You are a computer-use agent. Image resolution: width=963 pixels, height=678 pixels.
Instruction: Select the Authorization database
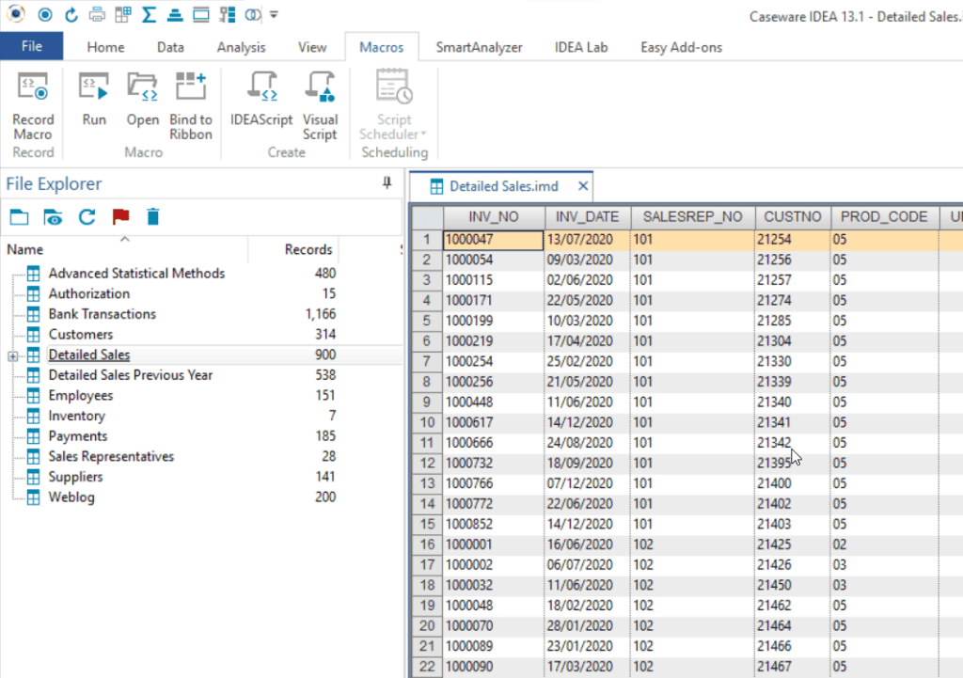pyautogui.click(x=89, y=293)
